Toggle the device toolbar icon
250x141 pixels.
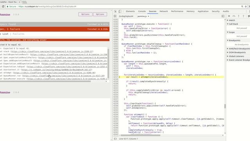point(120,11)
